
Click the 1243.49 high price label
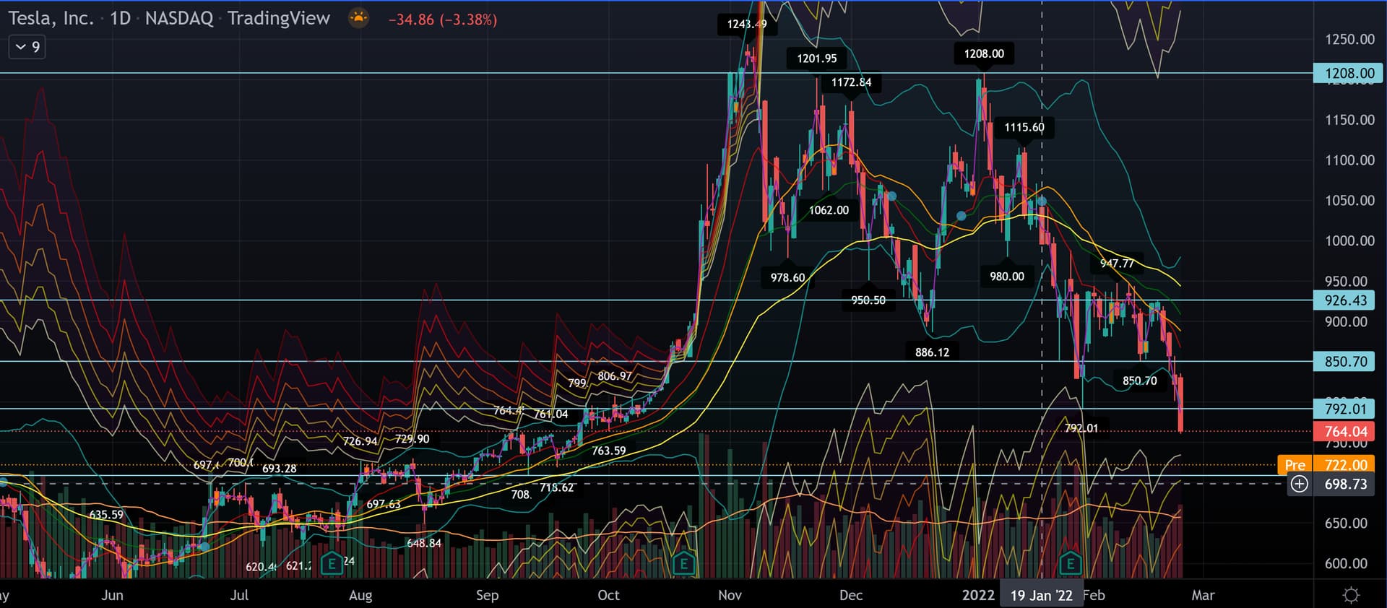pyautogui.click(x=746, y=25)
